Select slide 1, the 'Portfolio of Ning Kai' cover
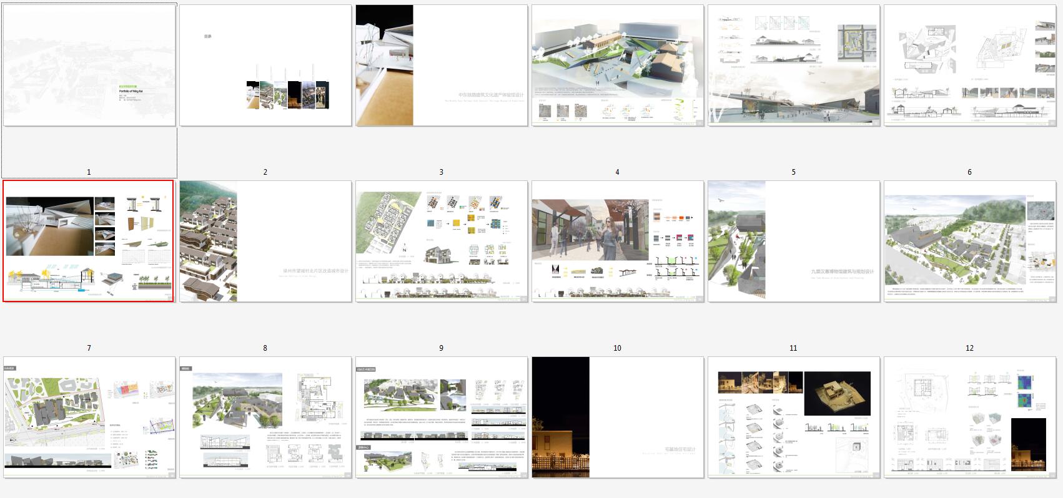1063x498 pixels. pyautogui.click(x=89, y=66)
